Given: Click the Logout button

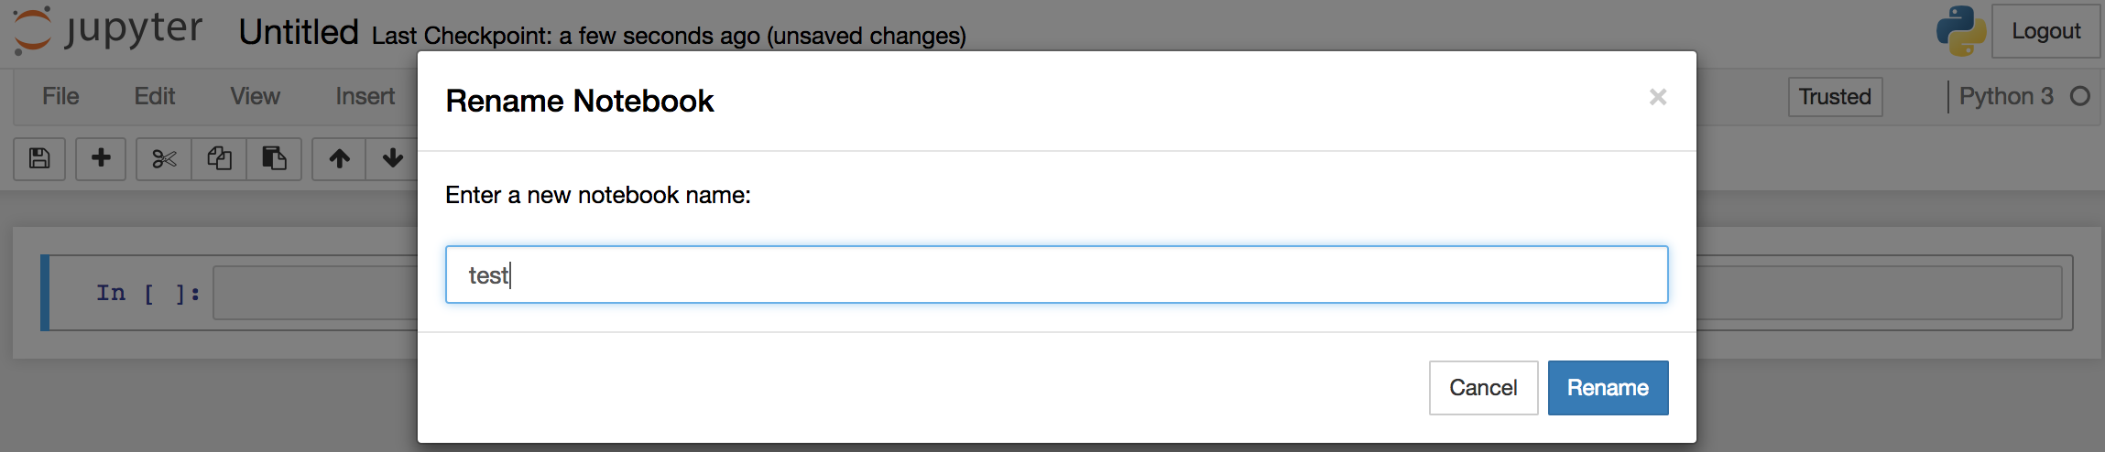Looking at the screenshot, I should click(x=2045, y=31).
